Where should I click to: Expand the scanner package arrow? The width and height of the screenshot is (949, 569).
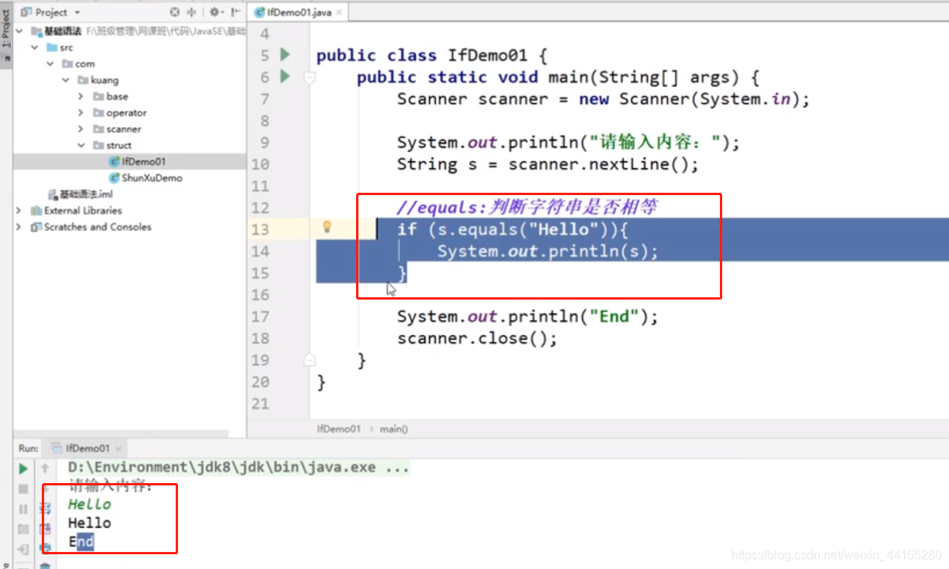click(x=81, y=129)
